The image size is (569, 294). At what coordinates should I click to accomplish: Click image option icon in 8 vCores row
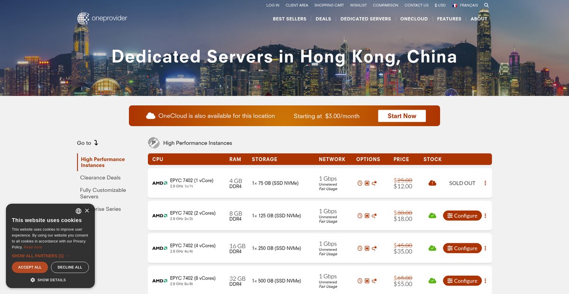coord(367,281)
